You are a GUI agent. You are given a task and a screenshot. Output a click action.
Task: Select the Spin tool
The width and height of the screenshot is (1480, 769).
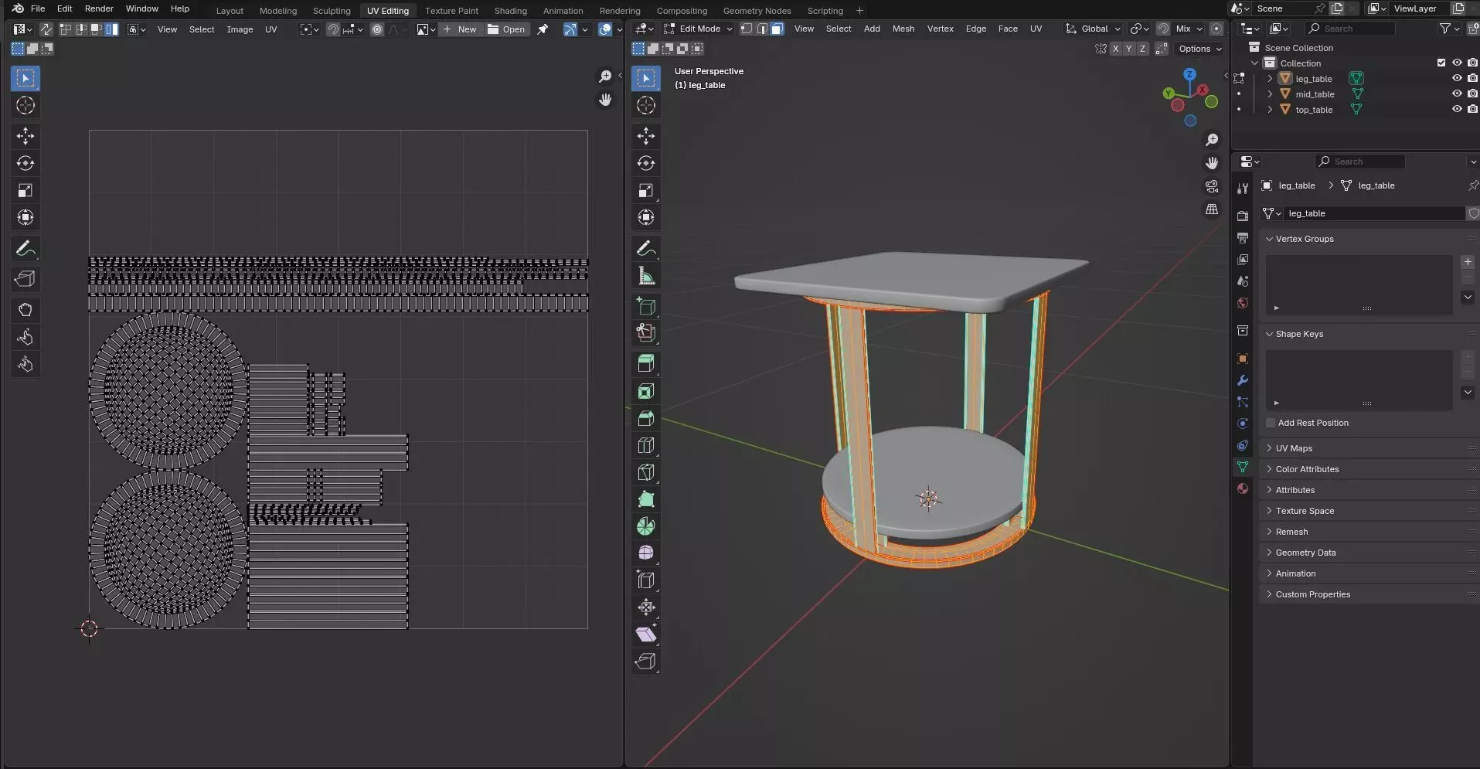[646, 526]
